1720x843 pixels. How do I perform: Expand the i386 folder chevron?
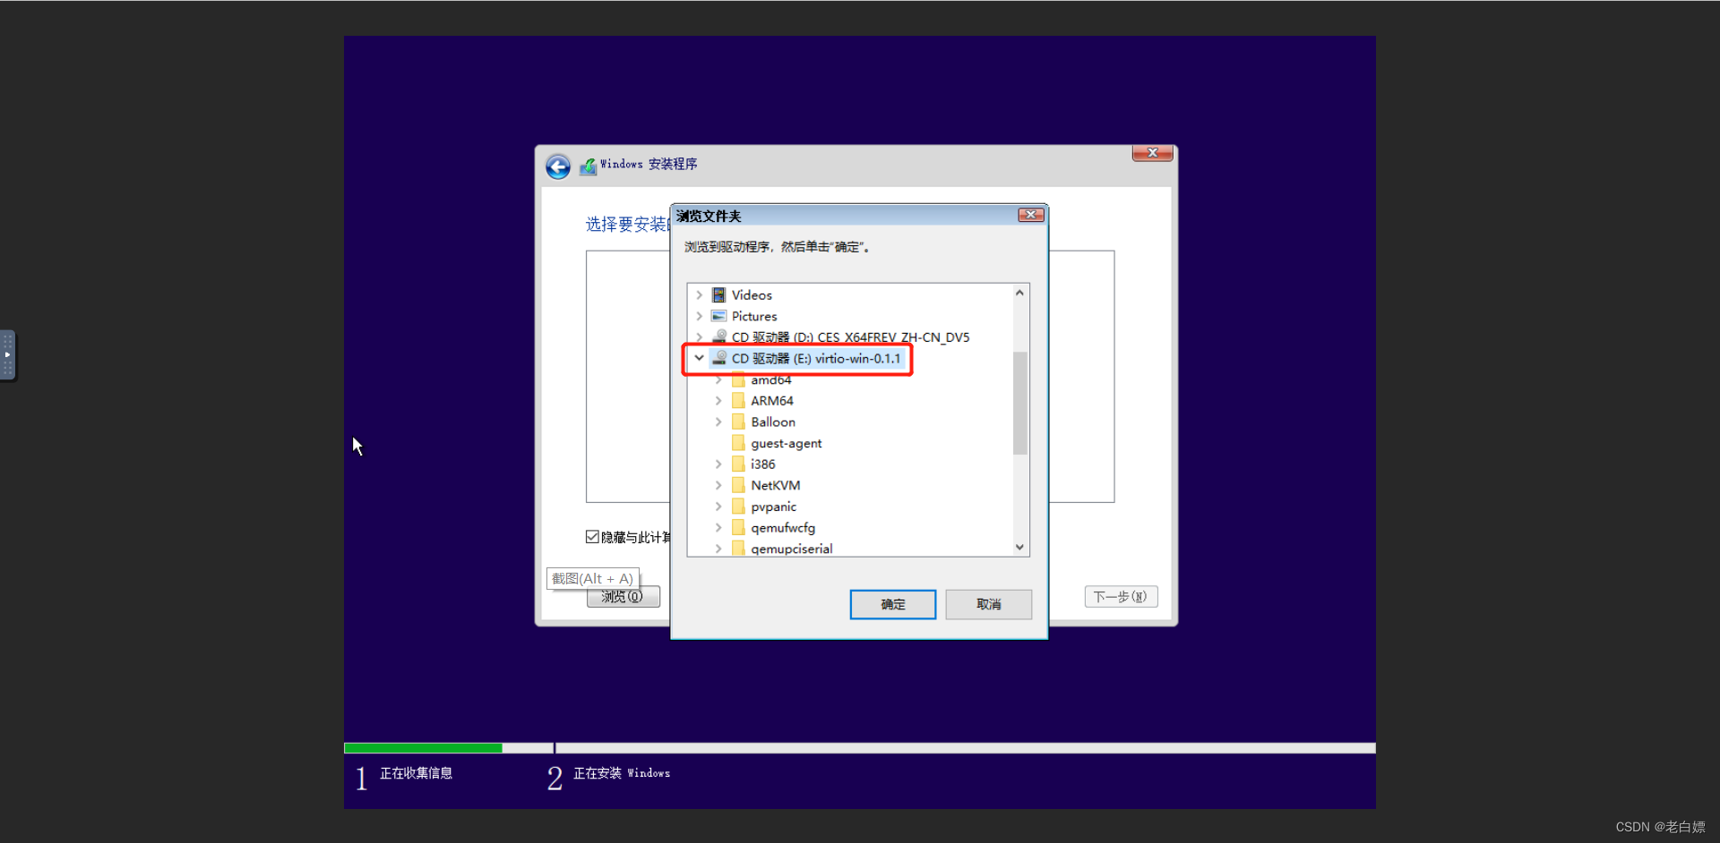click(718, 464)
